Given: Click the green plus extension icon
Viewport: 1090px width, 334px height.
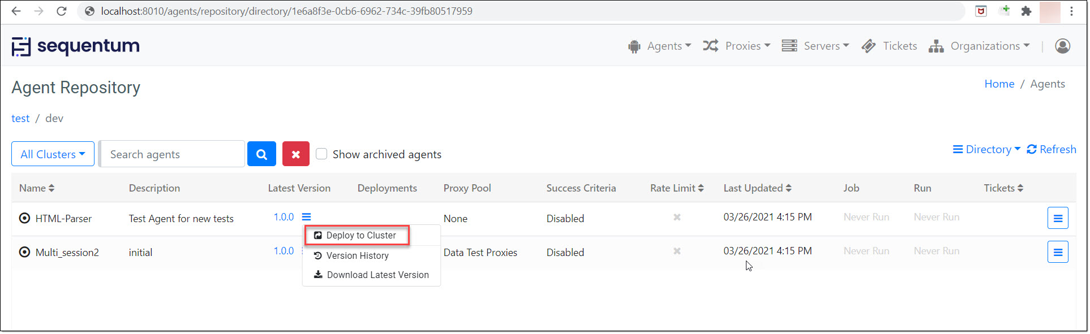Looking at the screenshot, I should [1005, 10].
